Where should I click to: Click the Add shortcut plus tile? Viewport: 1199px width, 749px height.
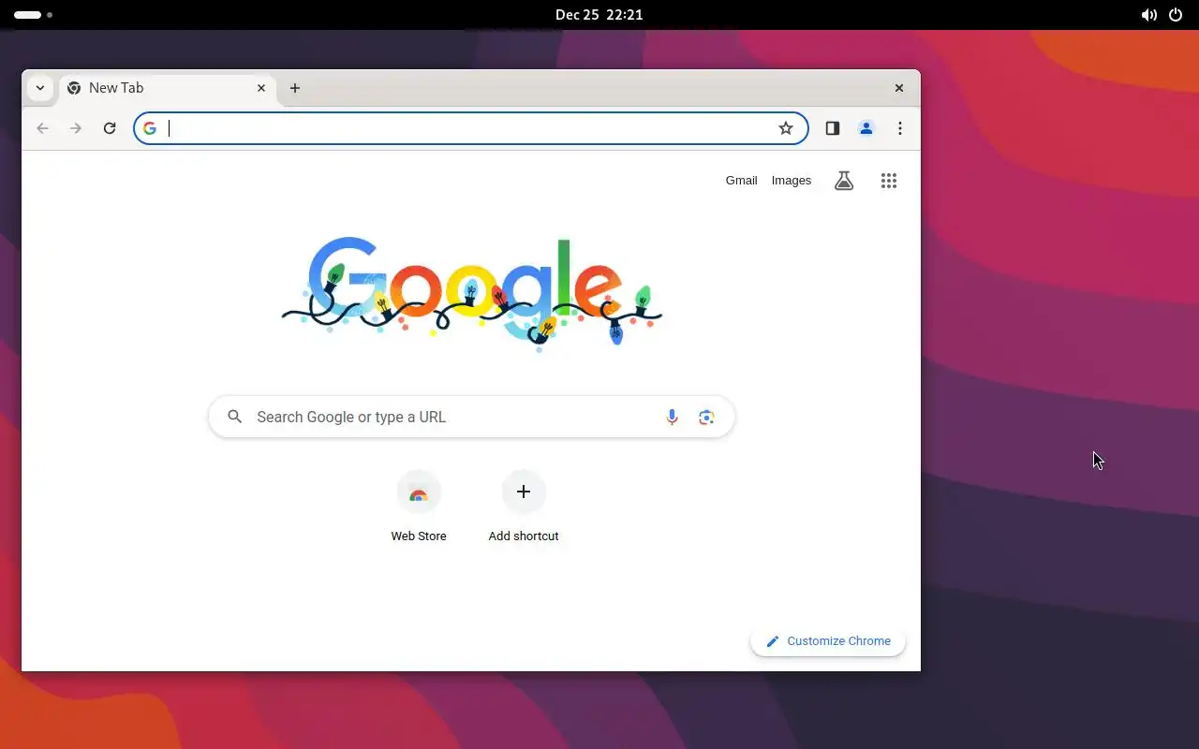click(524, 507)
